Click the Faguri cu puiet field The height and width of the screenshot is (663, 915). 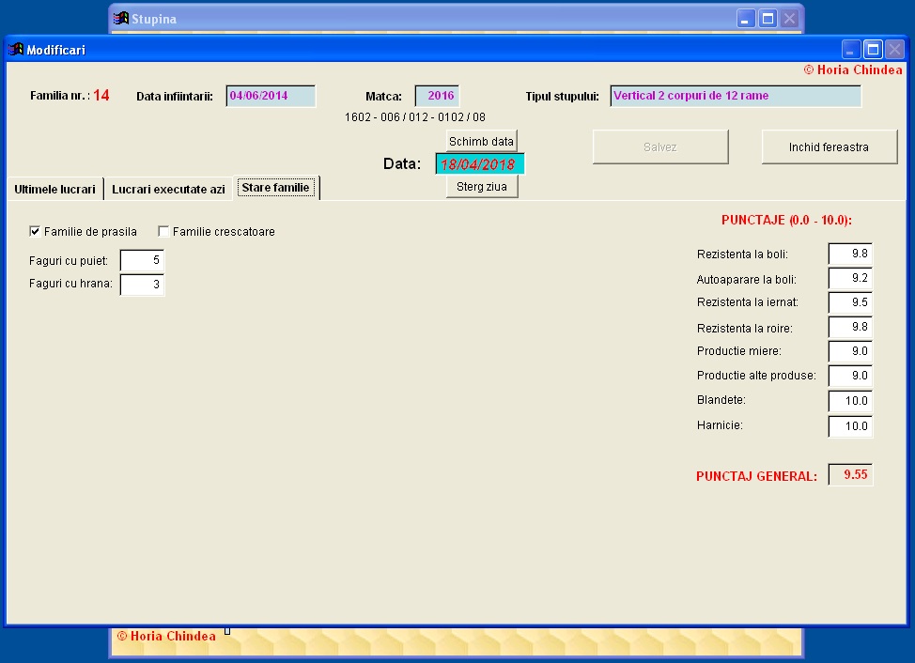(142, 260)
